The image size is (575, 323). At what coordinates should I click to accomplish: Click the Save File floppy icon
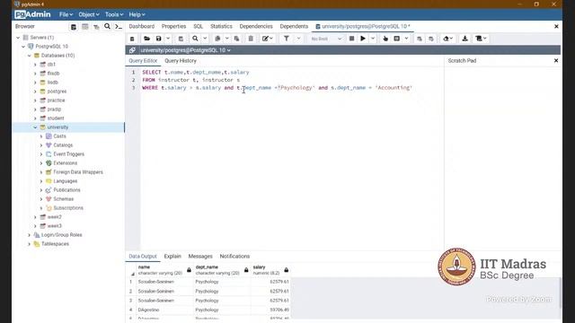click(158, 39)
